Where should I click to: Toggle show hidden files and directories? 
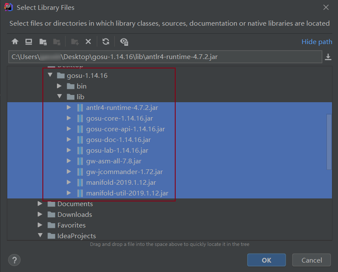pos(124,41)
